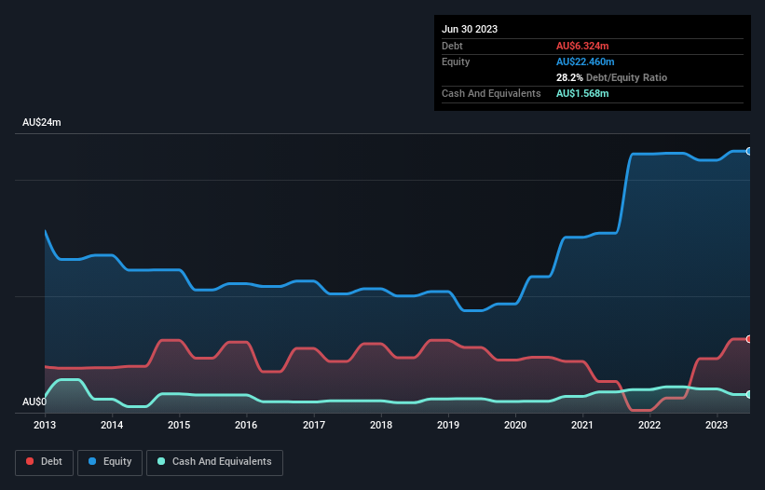Toggle the Equity legend button
Viewport: 765px width, 490px height.
110,462
